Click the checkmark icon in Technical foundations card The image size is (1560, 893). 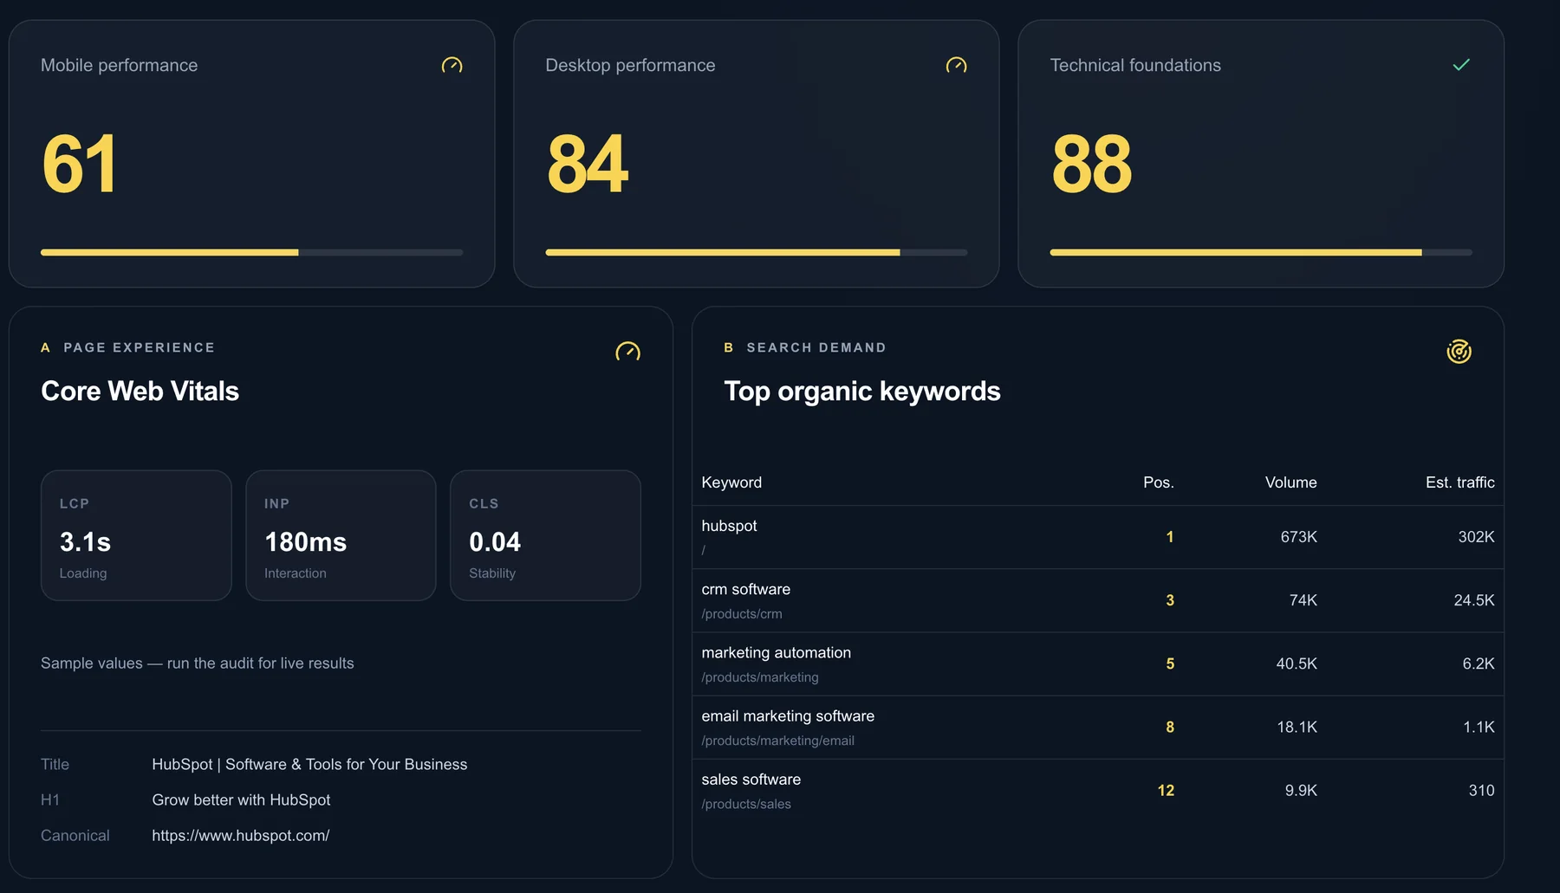point(1461,65)
